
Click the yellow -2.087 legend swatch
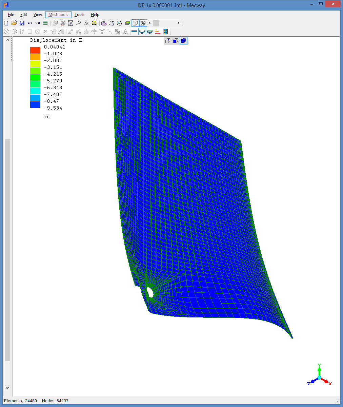click(x=35, y=64)
